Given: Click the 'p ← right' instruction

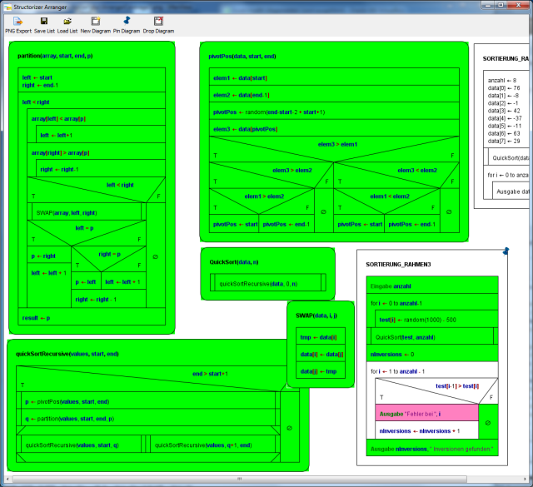Looking at the screenshot, I should pos(49,255).
